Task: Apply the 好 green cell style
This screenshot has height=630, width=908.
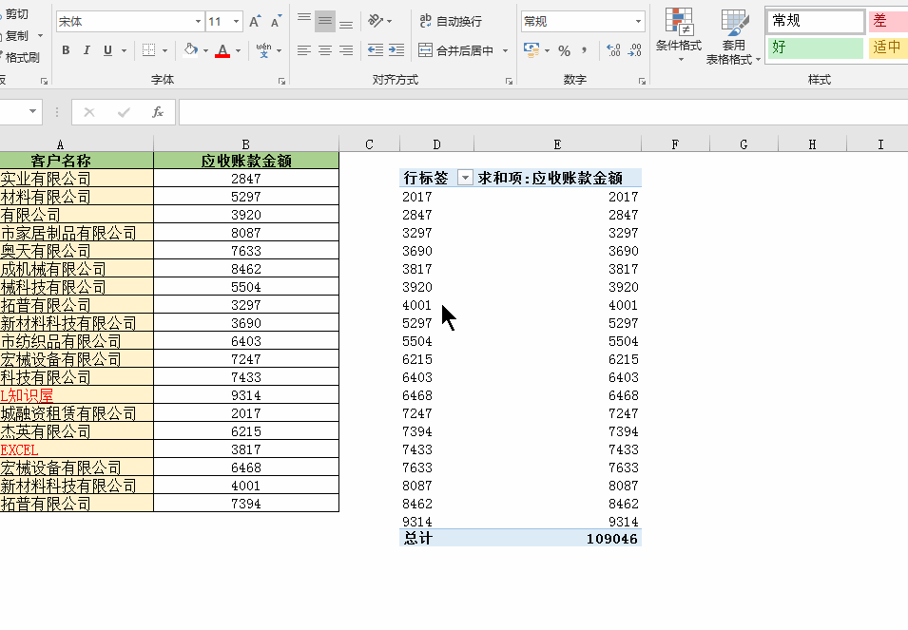Action: coord(816,48)
